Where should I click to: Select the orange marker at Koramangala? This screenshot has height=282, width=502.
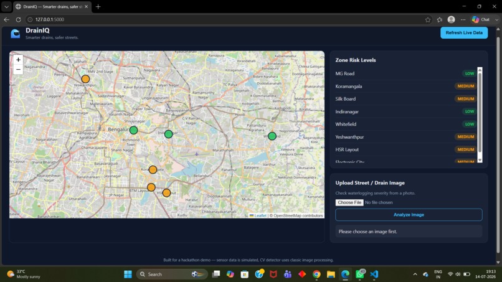[x=153, y=170]
